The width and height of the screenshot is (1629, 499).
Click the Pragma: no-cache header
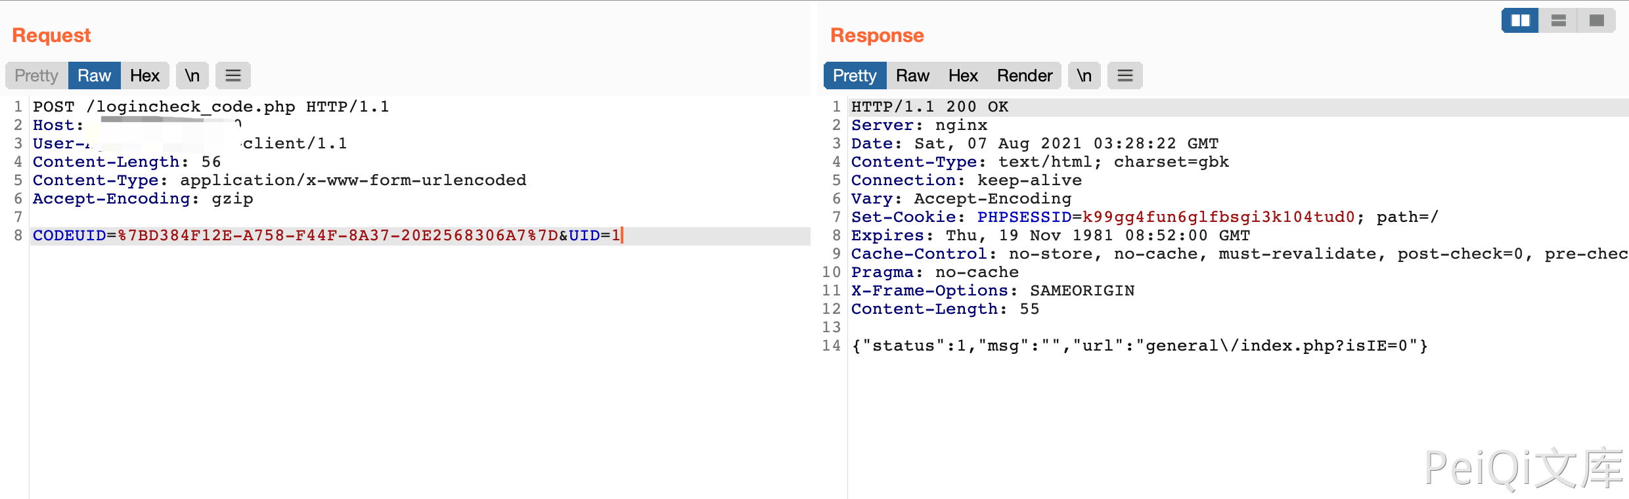point(935,272)
